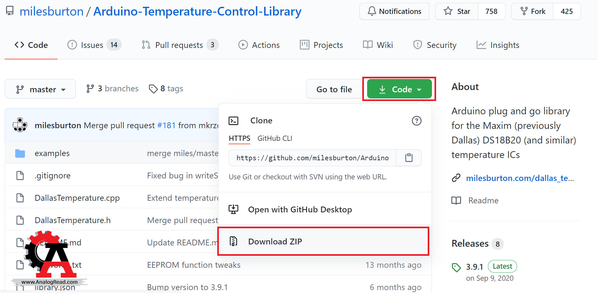
Task: Click the Issues count badge 14
Action: [x=114, y=45]
